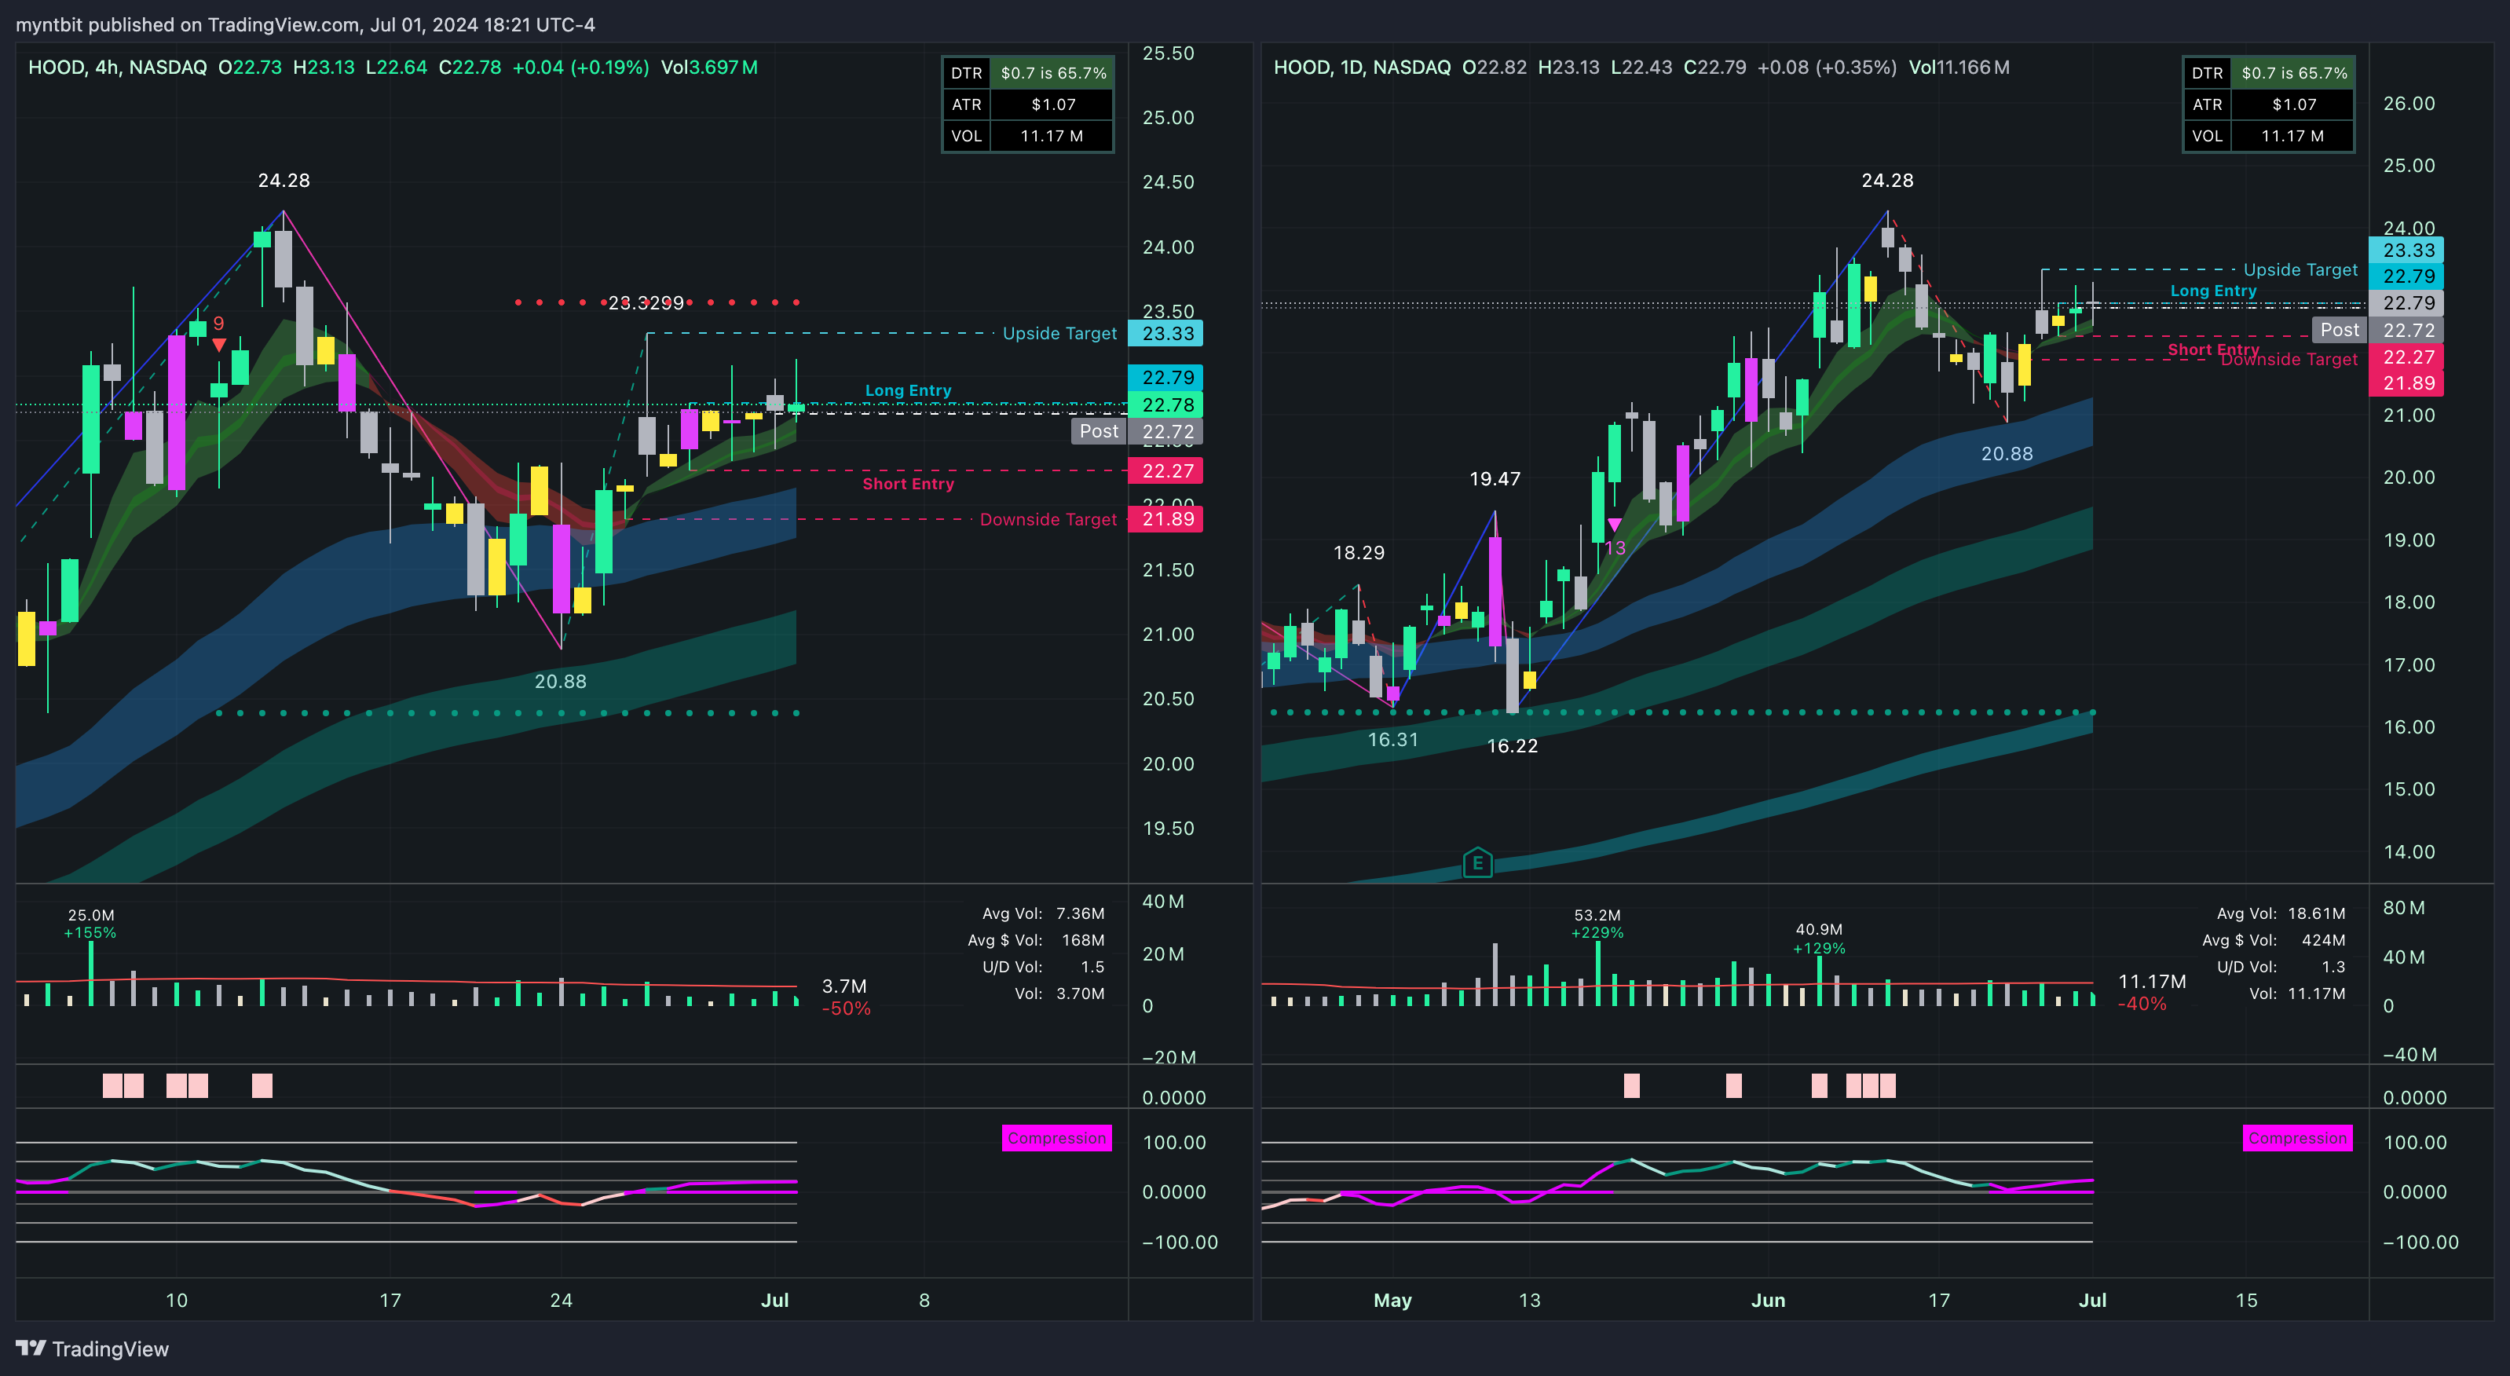Viewport: 2510px width, 1376px height.
Task: Click 'U/D Vol: 1.3' in the daily volume stats
Action: click(2281, 967)
